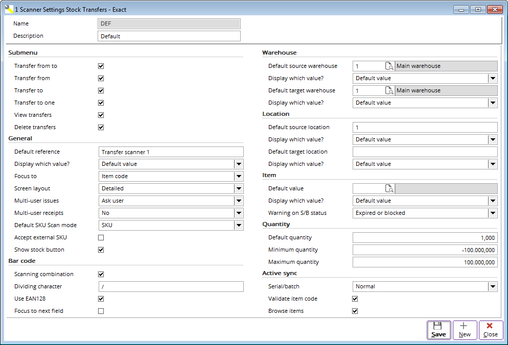
Task: Open the Screen layout dropdown
Action: point(239,188)
